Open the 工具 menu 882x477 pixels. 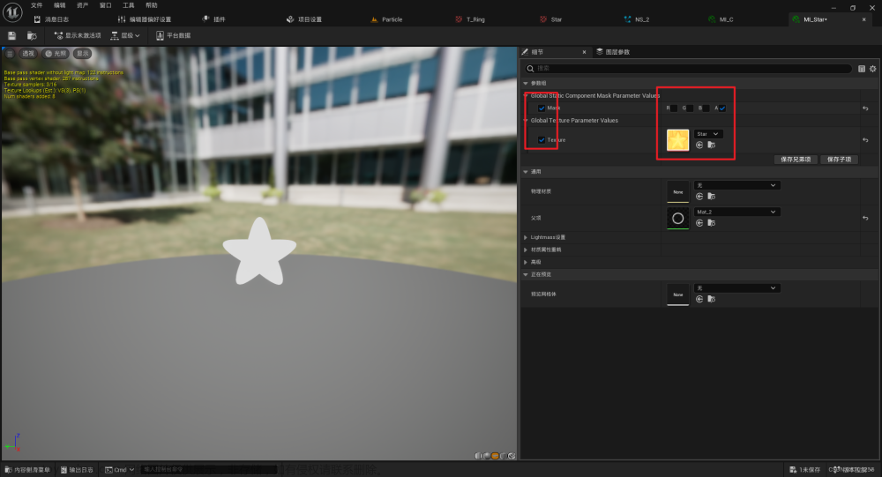point(129,5)
